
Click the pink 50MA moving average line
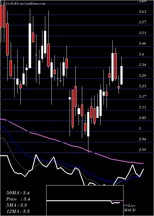point(71,146)
